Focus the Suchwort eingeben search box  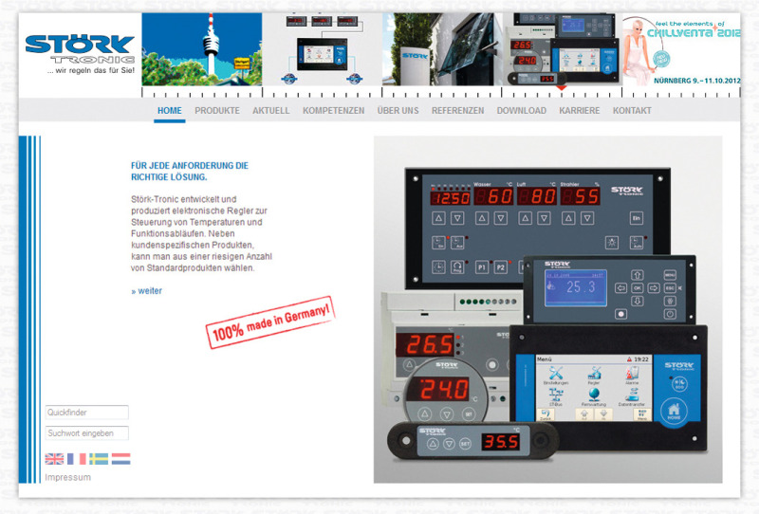point(87,433)
